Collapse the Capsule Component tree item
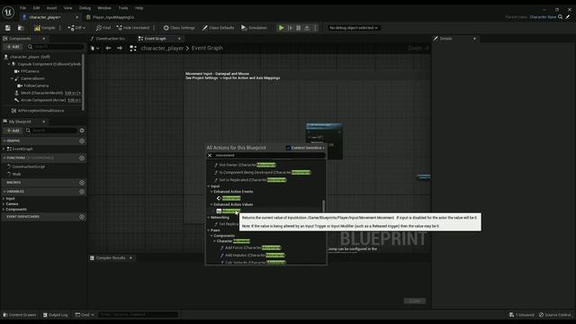576x324 pixels. (9, 64)
